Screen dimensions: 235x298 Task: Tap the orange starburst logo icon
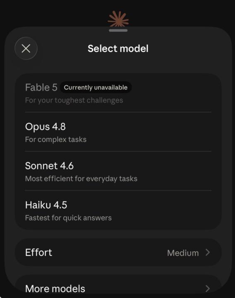(x=118, y=19)
